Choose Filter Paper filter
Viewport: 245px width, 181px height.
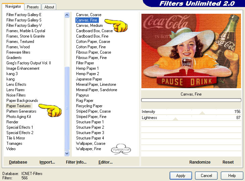pyautogui.click(x=85, y=63)
